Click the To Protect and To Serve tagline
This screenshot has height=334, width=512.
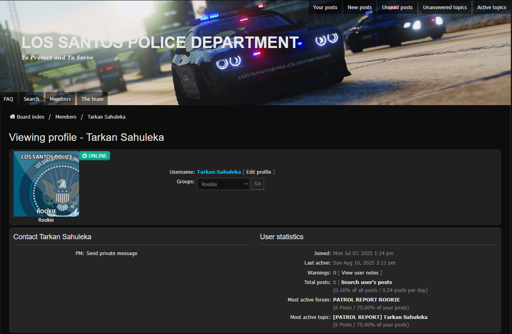(x=58, y=58)
